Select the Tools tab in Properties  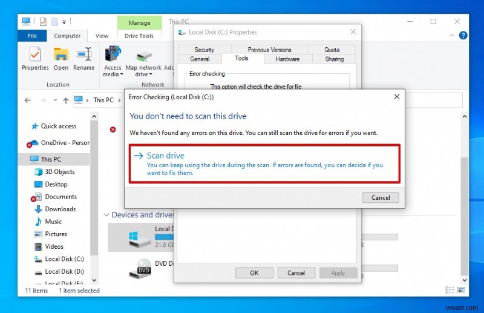tap(241, 58)
